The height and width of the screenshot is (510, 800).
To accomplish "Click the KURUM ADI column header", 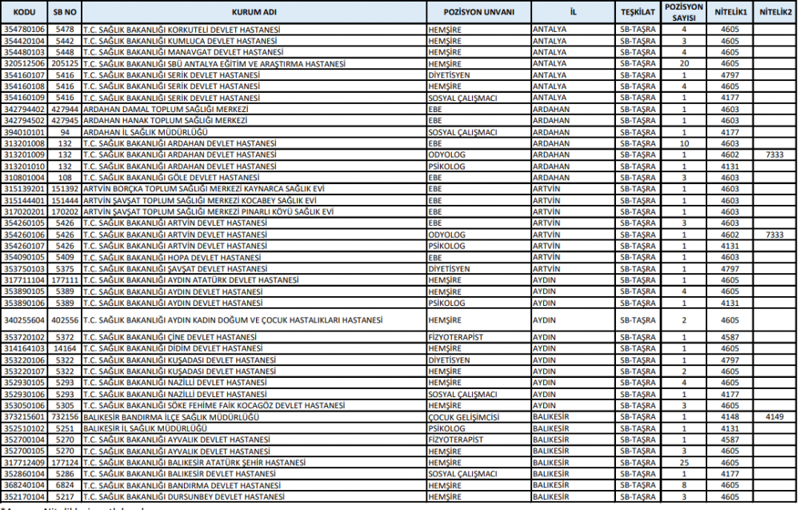I will click(x=254, y=12).
